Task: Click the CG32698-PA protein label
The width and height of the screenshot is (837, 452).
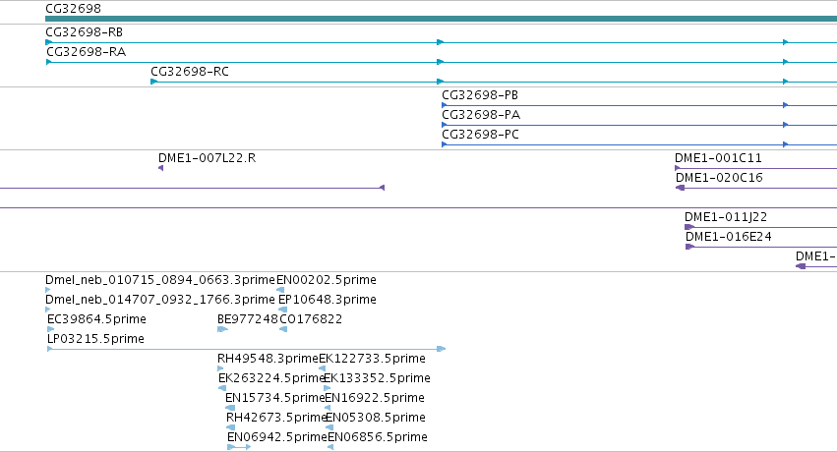Action: tap(481, 115)
